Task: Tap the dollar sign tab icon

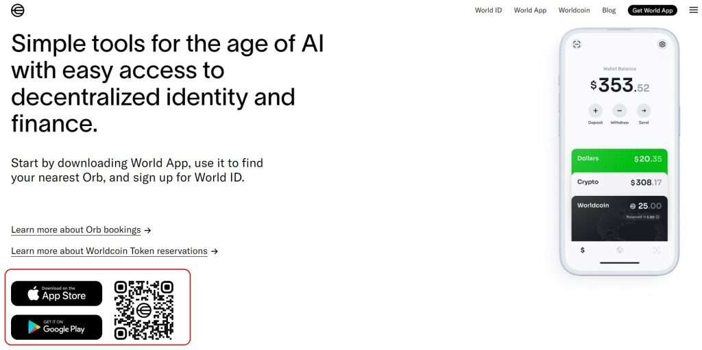Action: pyautogui.click(x=583, y=250)
